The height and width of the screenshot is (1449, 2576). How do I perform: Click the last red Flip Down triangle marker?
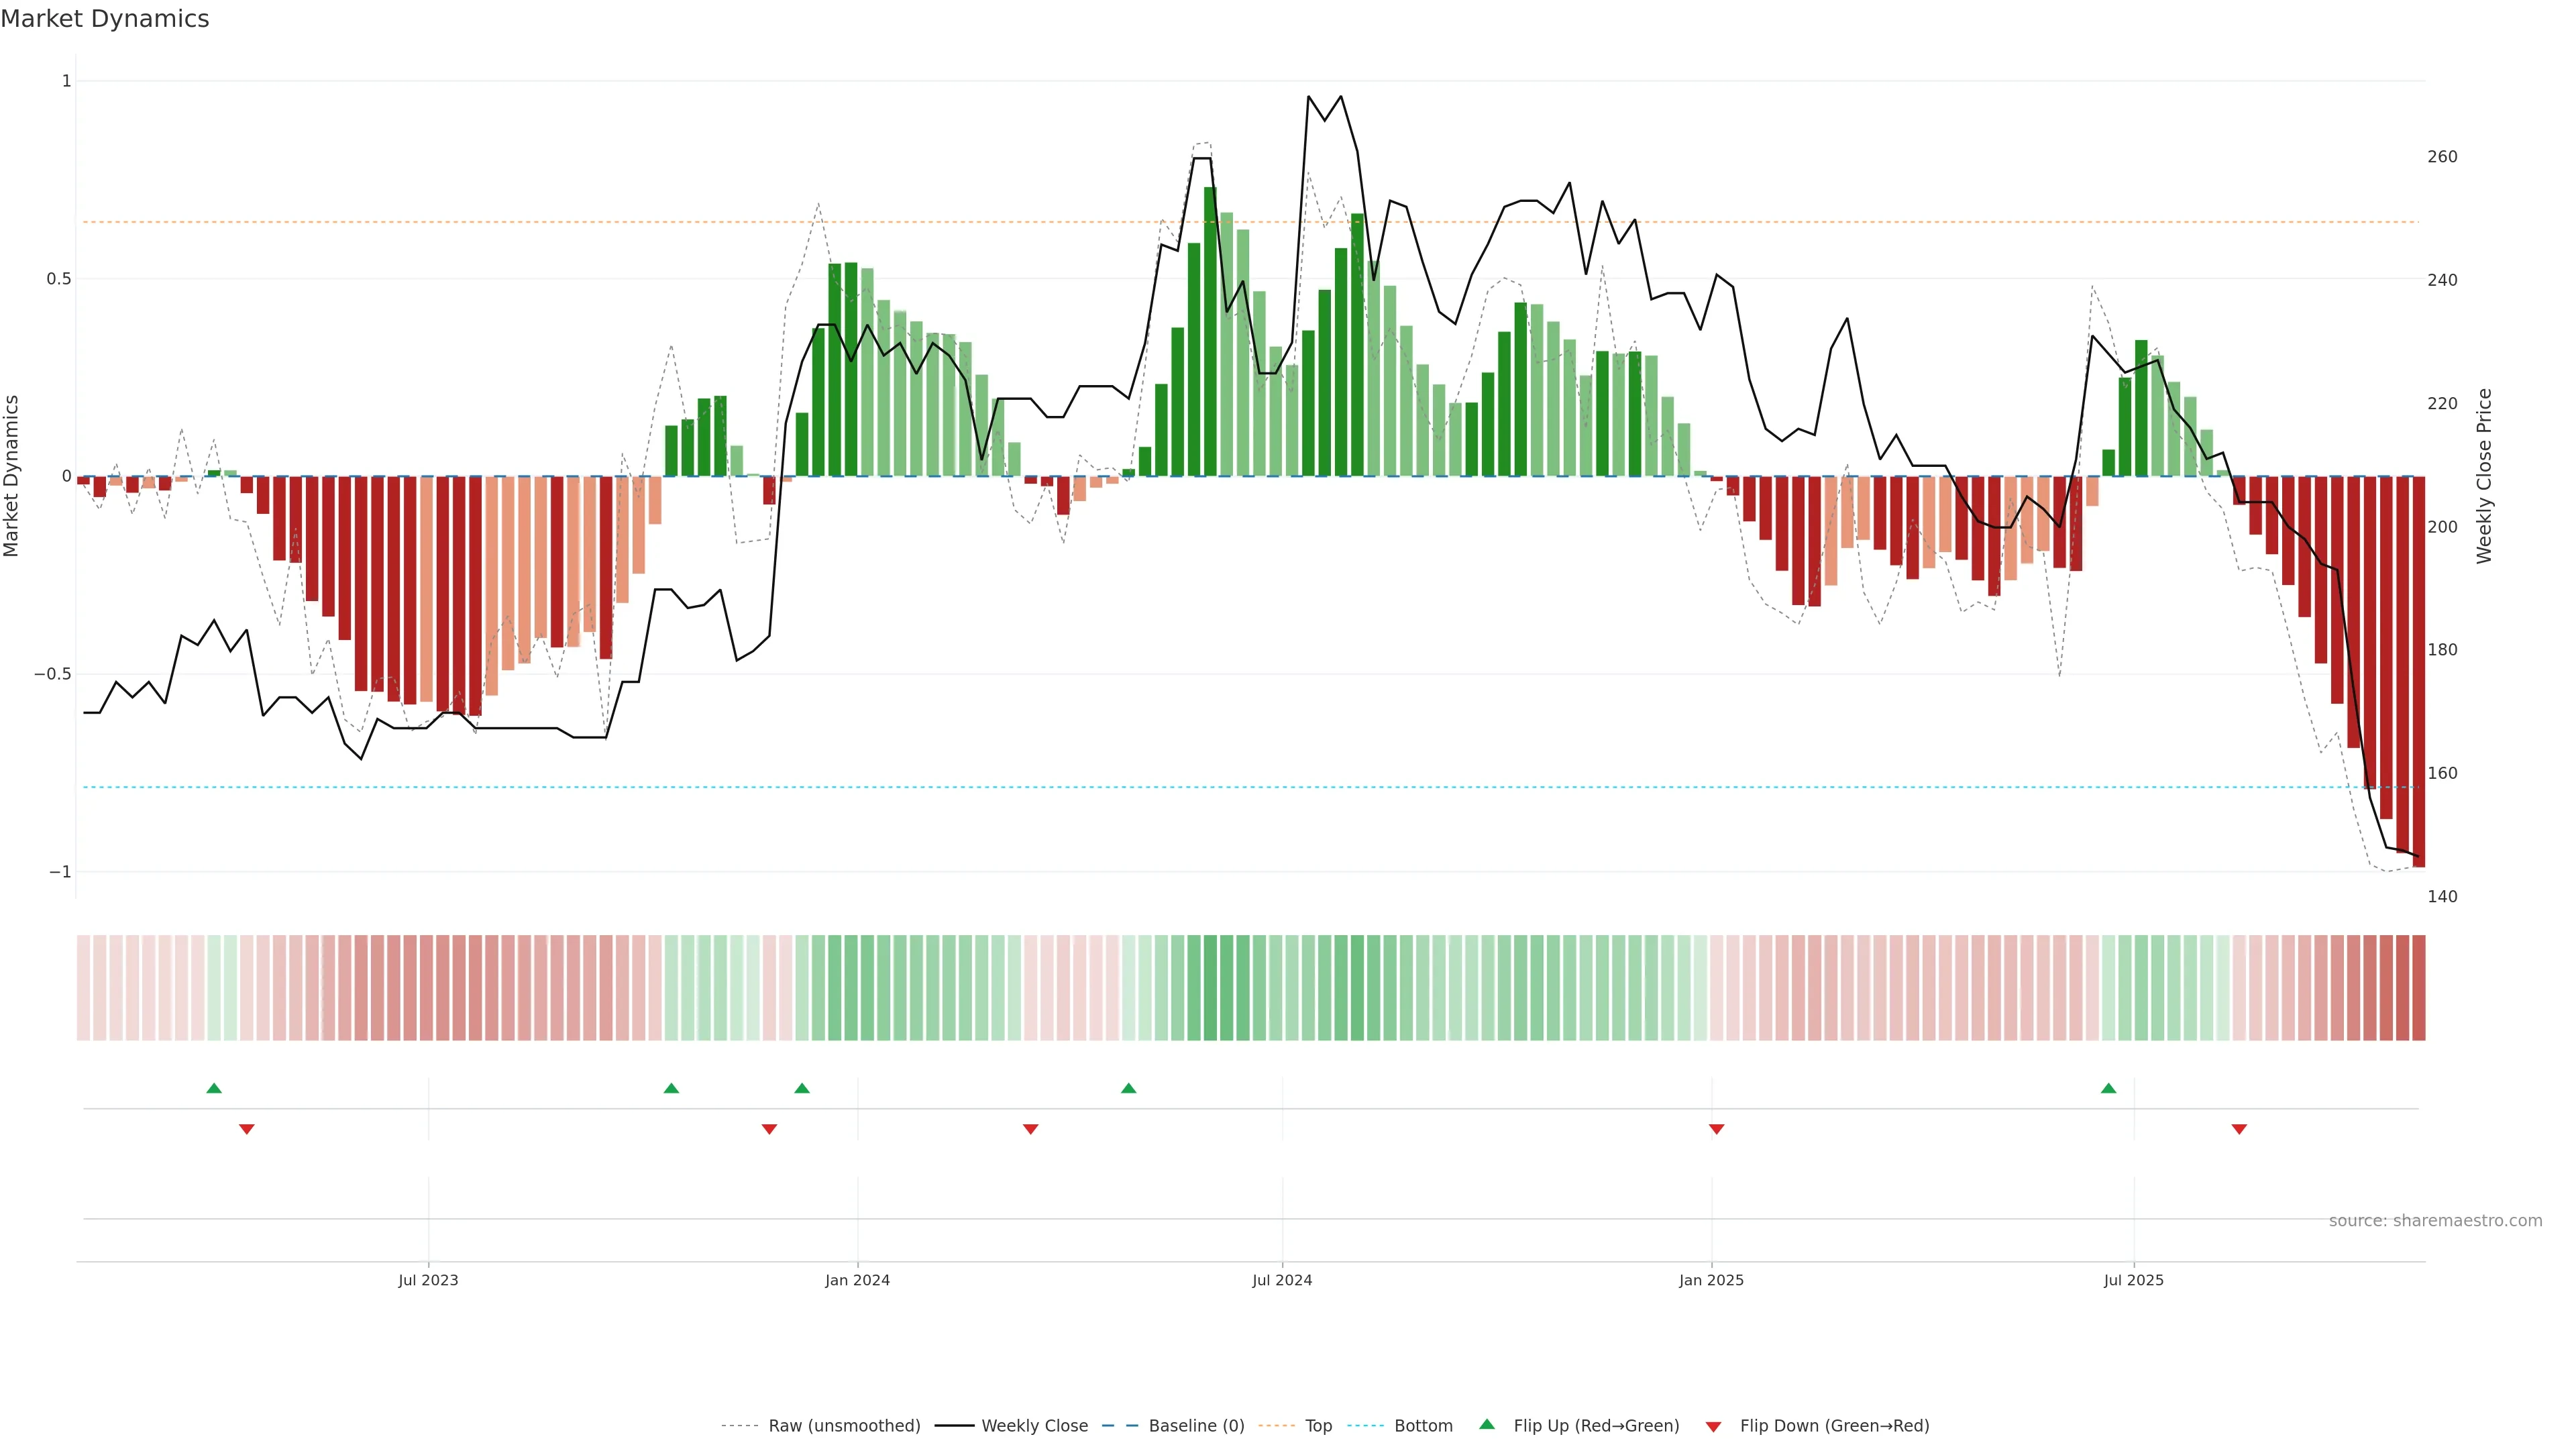pyautogui.click(x=2239, y=1129)
